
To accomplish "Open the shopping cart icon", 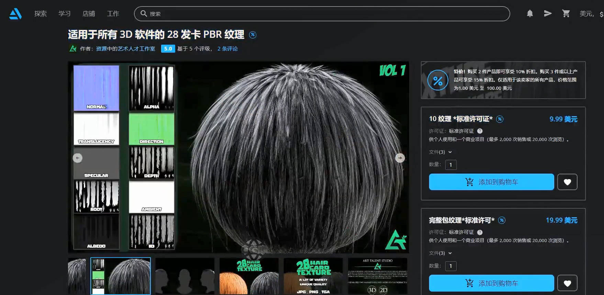I will click(x=566, y=14).
